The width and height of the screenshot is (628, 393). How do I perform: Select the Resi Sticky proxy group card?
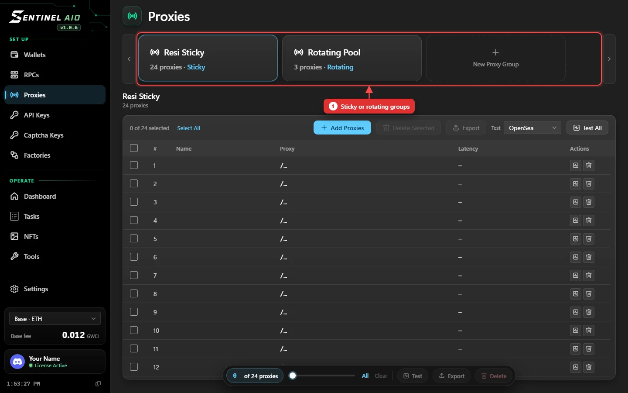pyautogui.click(x=208, y=58)
